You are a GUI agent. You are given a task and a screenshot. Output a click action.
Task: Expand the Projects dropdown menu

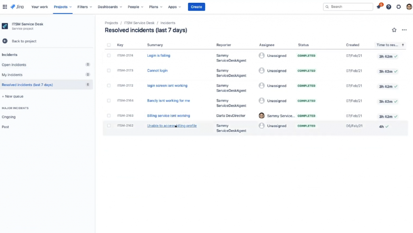[x=63, y=7]
